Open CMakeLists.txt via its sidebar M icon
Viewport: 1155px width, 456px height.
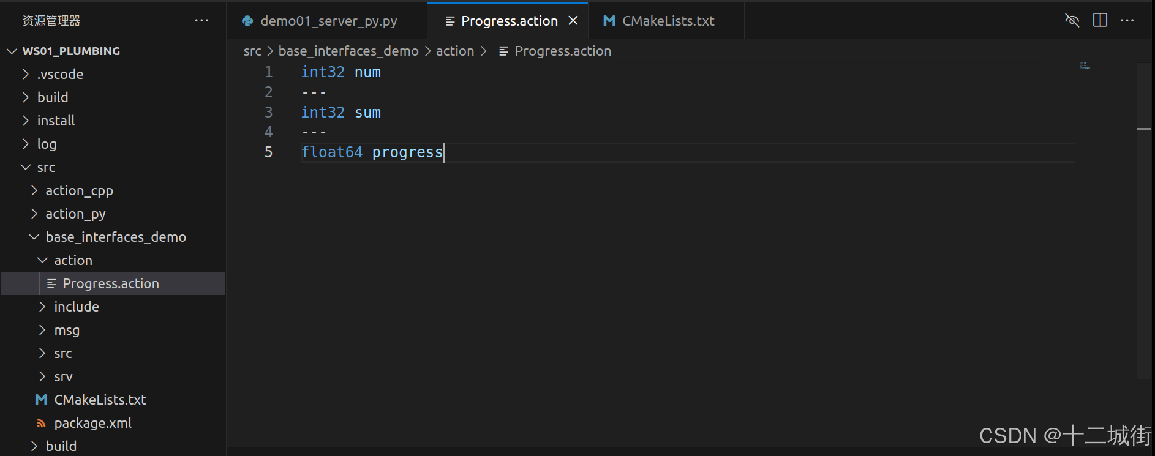[40, 400]
